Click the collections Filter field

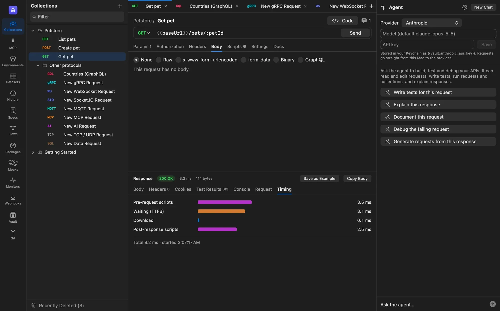pyautogui.click(x=77, y=17)
